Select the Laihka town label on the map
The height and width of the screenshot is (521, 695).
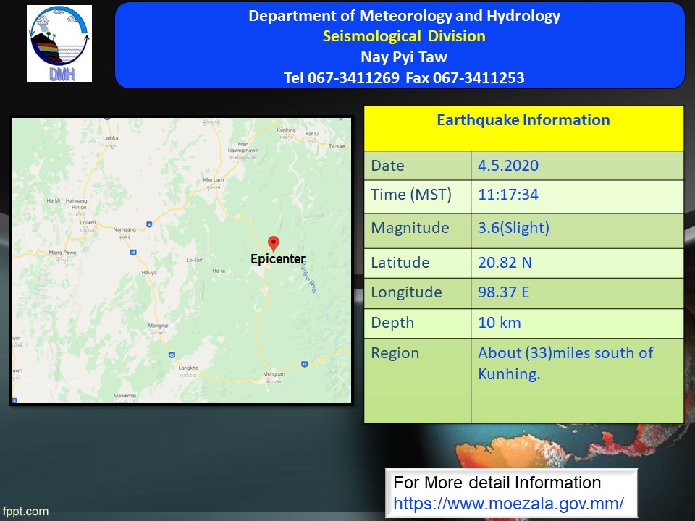coord(110,137)
